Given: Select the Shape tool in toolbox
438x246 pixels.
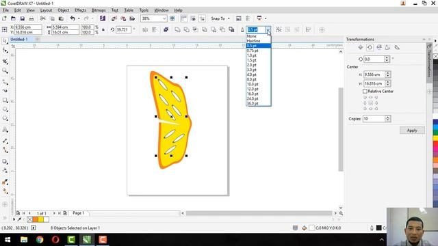Looking at the screenshot, I should (5, 50).
